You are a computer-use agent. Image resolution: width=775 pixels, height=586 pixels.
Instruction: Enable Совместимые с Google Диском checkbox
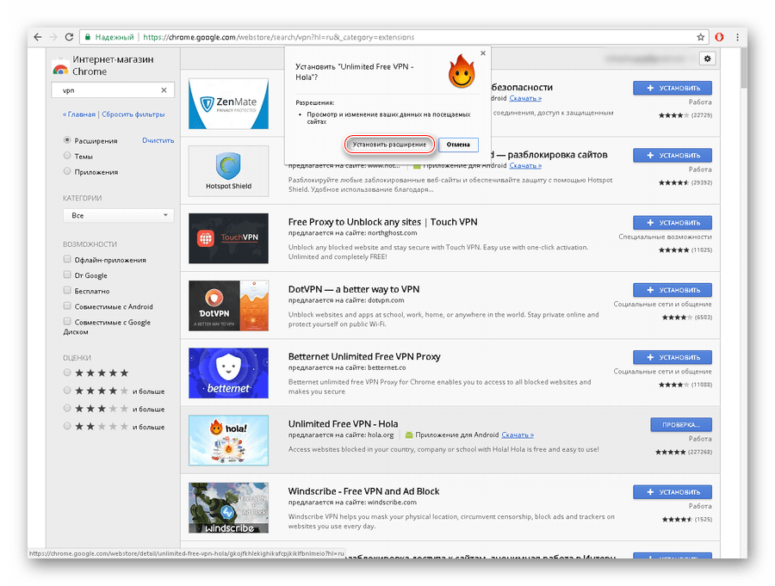pos(67,322)
